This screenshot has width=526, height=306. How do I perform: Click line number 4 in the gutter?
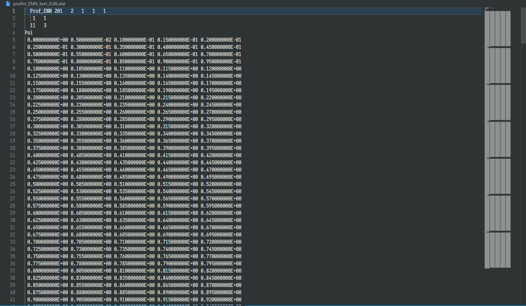[x=14, y=33]
